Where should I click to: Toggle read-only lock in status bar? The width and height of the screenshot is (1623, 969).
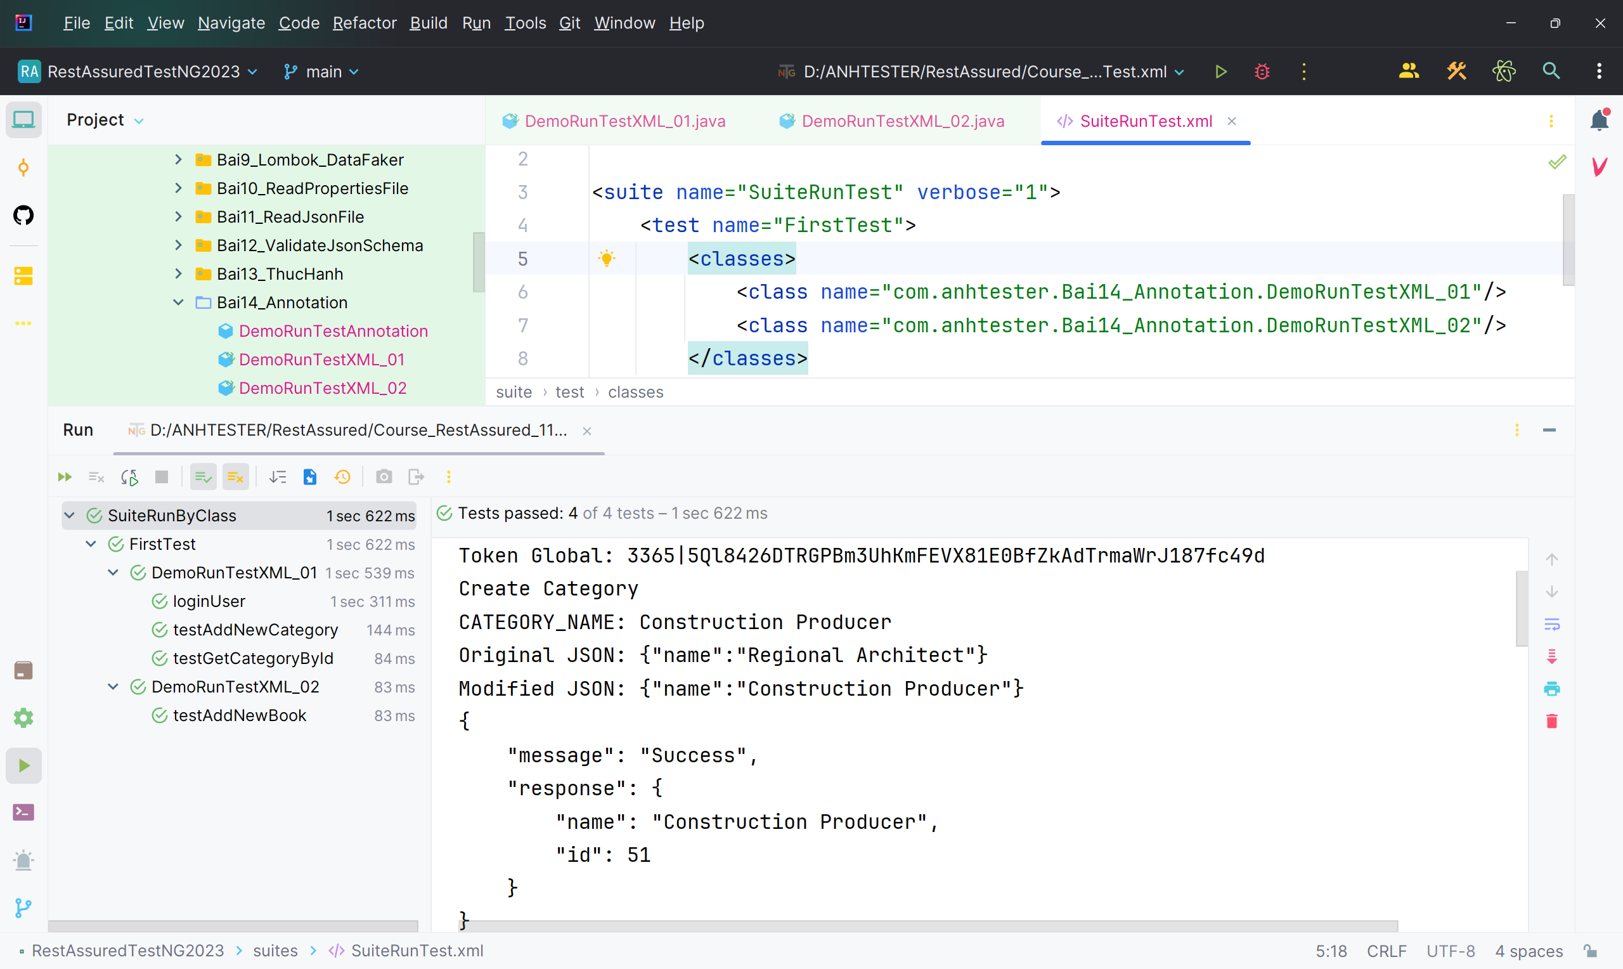[x=1591, y=951]
